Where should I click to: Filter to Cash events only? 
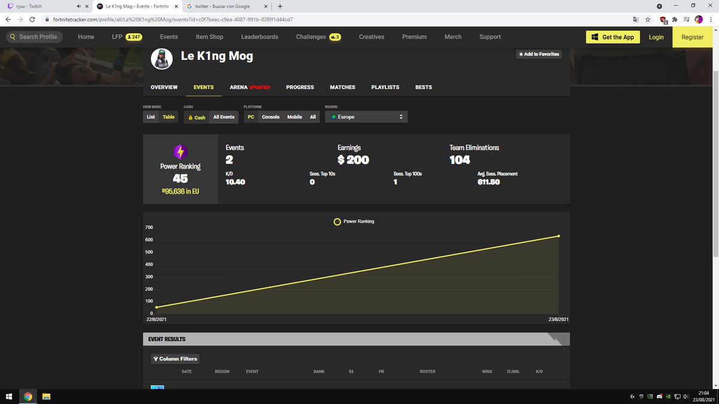click(197, 117)
